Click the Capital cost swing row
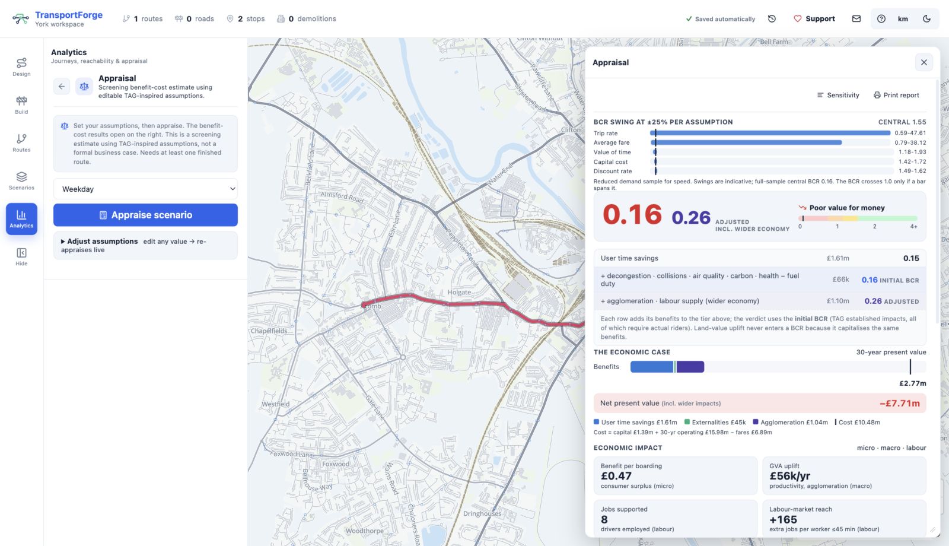 (x=760, y=161)
